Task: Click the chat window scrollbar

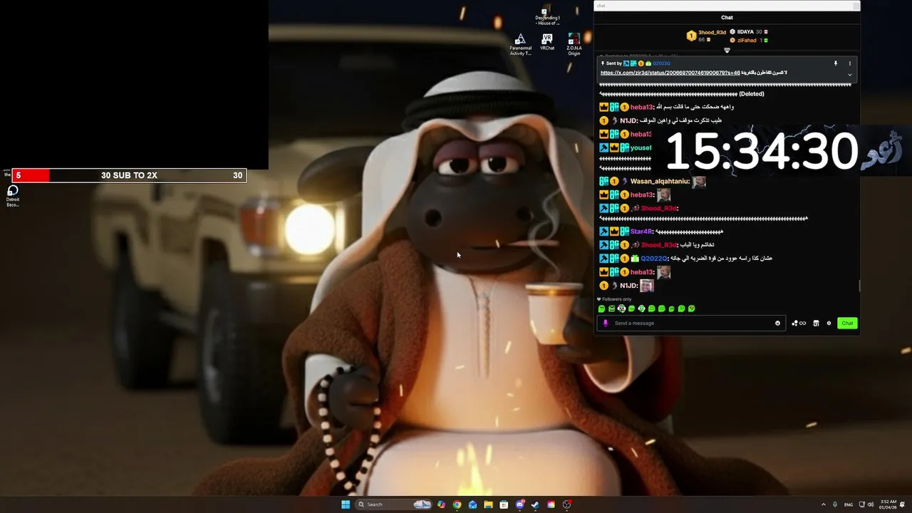Action: click(x=859, y=285)
